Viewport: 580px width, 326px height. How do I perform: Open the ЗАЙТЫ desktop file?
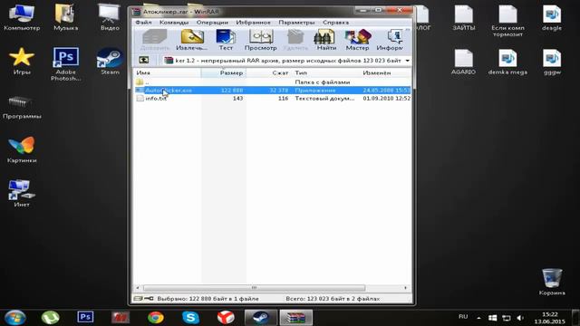[463, 17]
